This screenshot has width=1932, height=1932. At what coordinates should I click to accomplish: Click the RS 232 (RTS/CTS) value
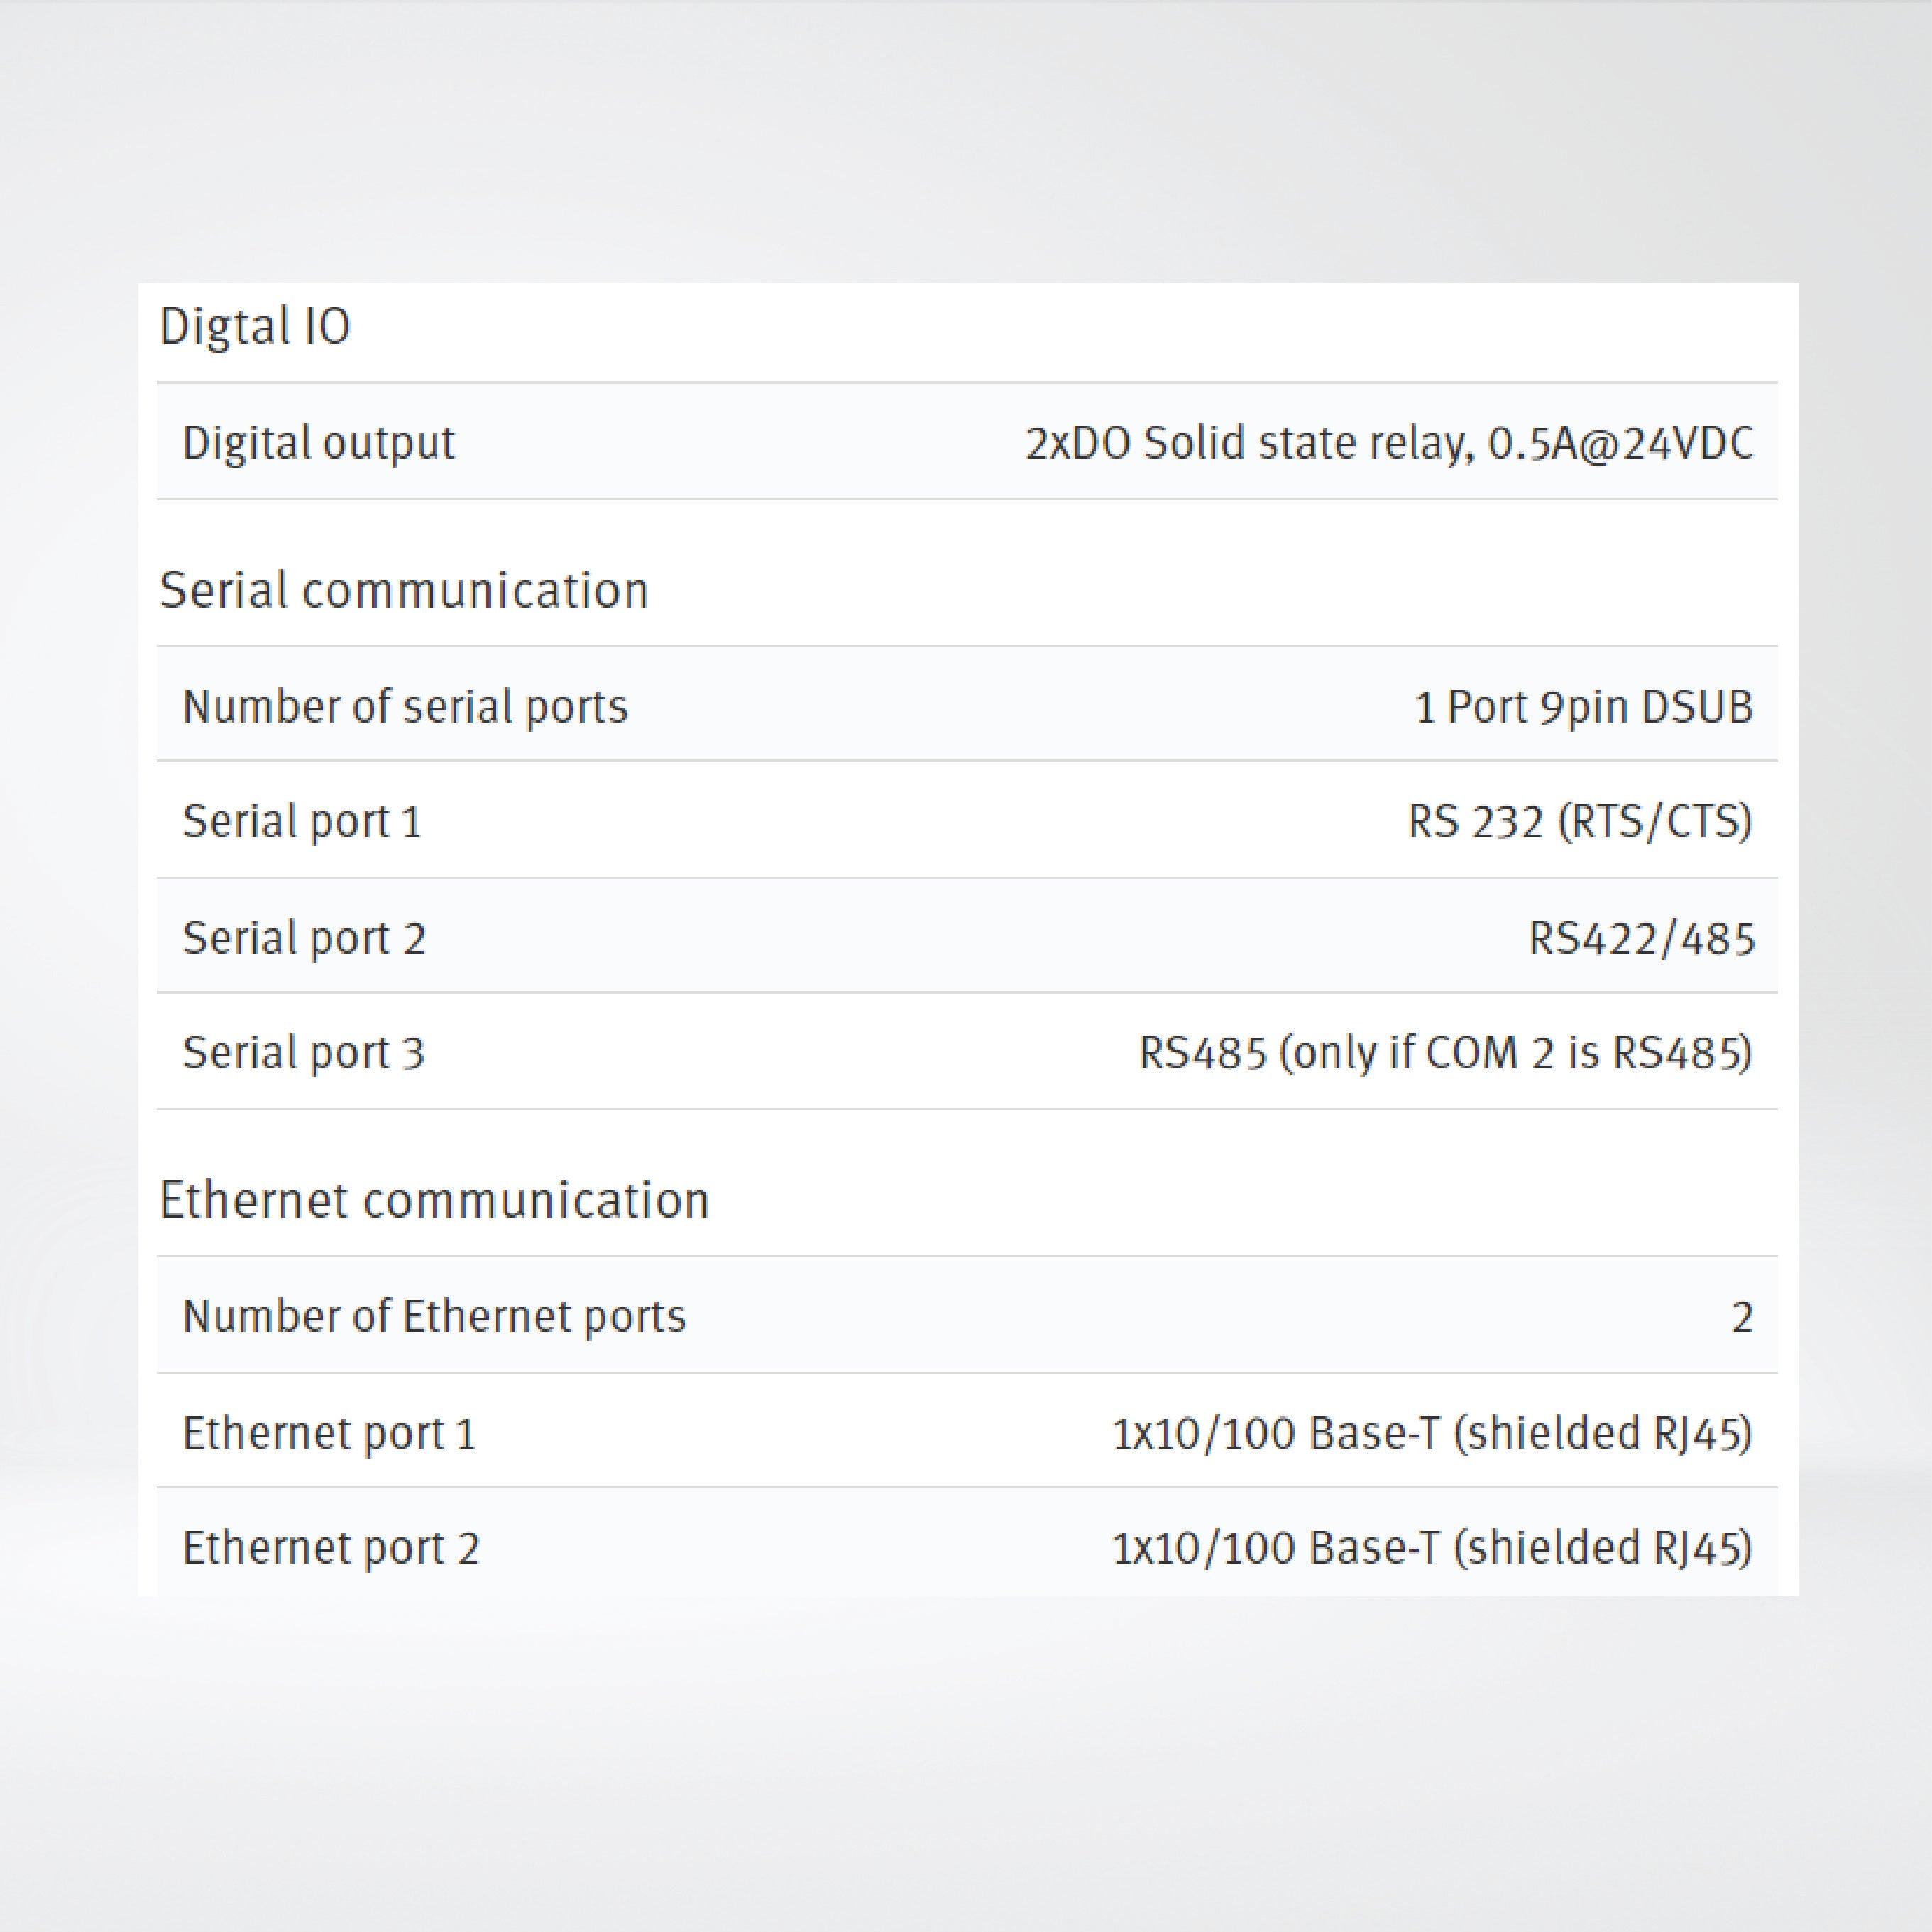[1580, 822]
